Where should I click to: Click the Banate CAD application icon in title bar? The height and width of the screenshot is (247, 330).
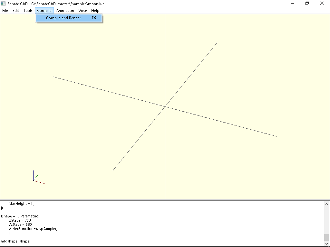(x=3, y=3)
